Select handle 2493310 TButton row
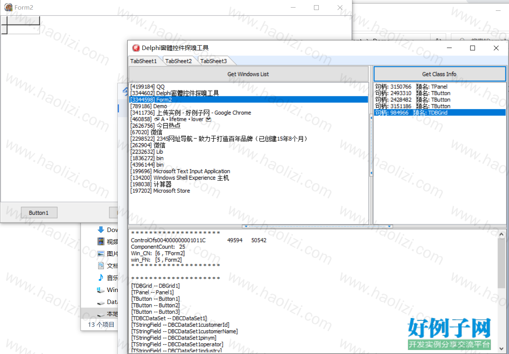The height and width of the screenshot is (354, 509). (440, 93)
